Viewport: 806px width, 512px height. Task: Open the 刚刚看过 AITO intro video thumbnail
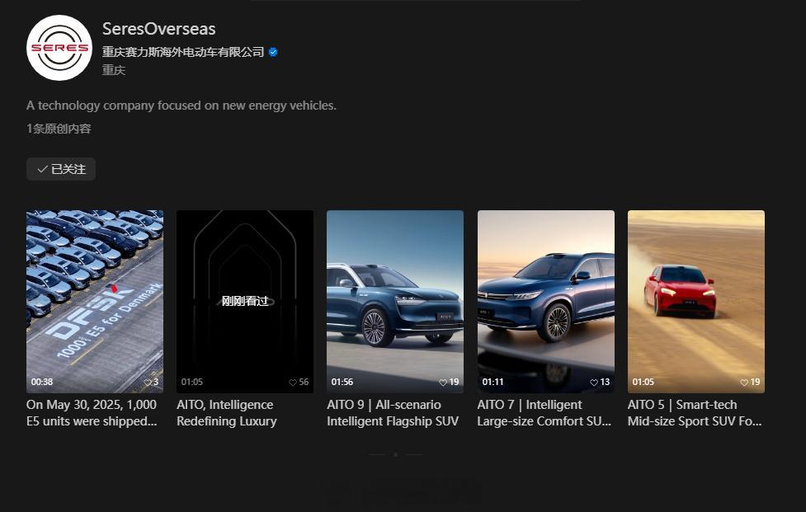click(x=245, y=302)
